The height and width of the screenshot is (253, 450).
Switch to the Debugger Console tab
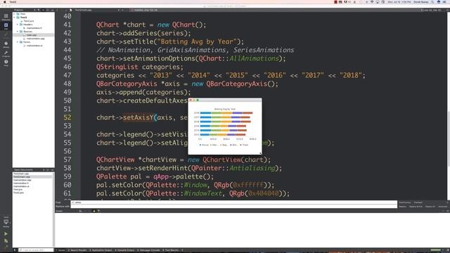(x=148, y=250)
